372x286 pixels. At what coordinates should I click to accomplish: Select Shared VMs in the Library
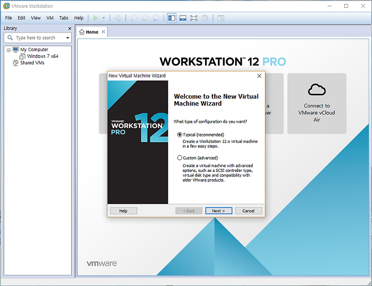32,63
